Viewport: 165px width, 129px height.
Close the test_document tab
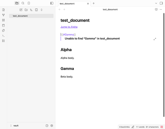(x=88, y=4)
